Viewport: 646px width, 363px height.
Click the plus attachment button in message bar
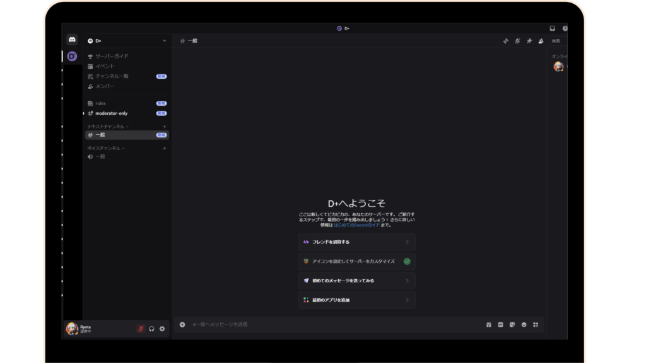click(182, 325)
